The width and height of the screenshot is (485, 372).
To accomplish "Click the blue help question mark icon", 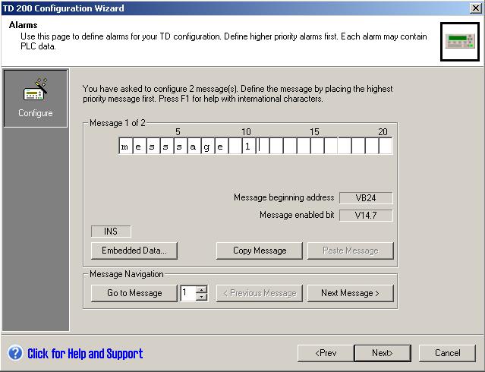I will [15, 353].
